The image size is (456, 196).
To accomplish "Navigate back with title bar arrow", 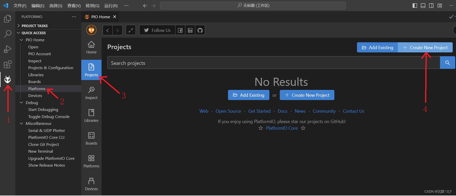I will tap(145, 6).
